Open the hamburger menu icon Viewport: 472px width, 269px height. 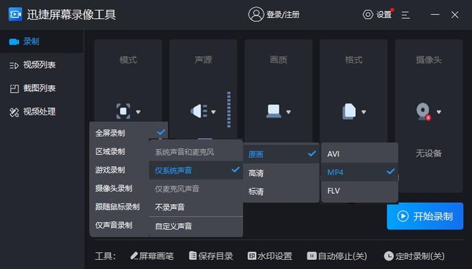pyautogui.click(x=406, y=15)
